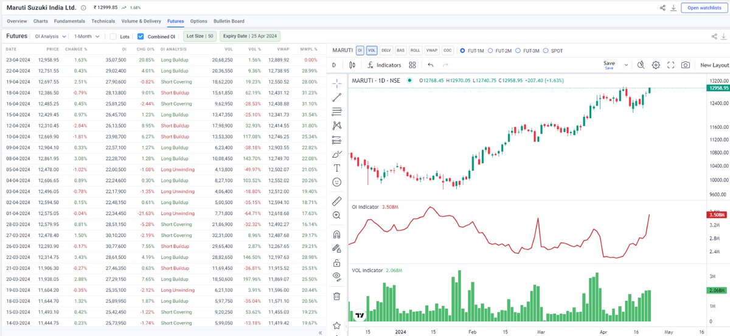Image resolution: width=730 pixels, height=336 pixels.
Task: Enter fullscreen chart mode
Action: 671,65
